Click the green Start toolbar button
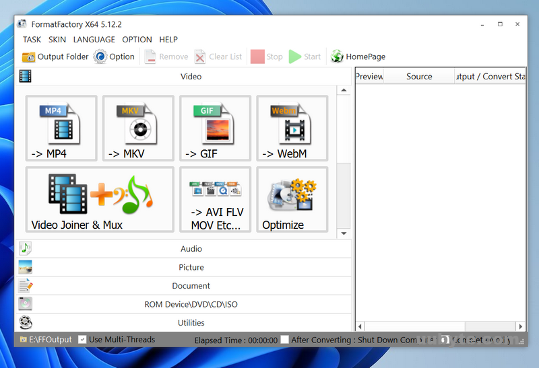Viewport: 539px width, 368px height. pyautogui.click(x=305, y=57)
